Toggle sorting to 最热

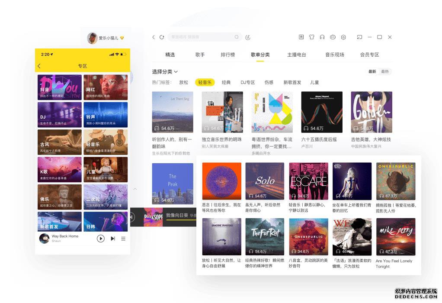click(x=384, y=71)
